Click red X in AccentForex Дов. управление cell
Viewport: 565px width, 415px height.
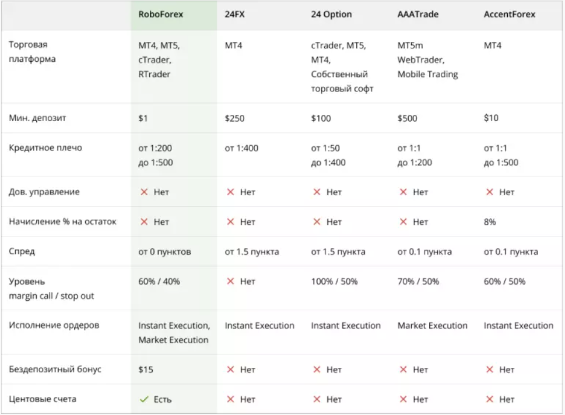coord(489,192)
